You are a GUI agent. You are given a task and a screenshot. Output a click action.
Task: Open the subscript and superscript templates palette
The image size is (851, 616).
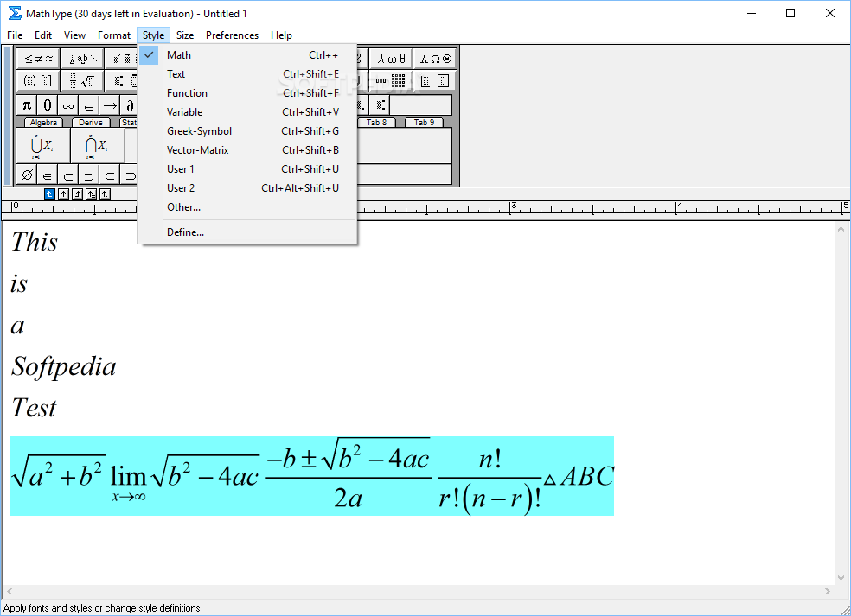pos(122,81)
